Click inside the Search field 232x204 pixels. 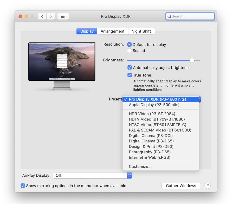coord(190,16)
